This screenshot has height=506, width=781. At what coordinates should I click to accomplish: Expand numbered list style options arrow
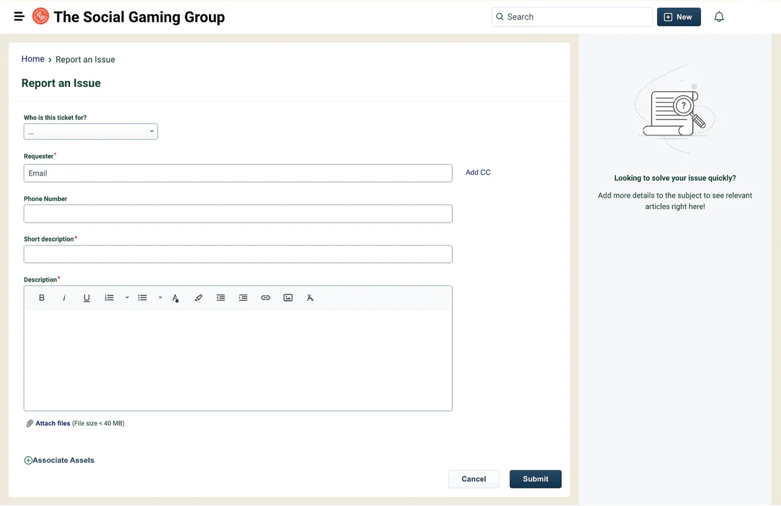127,298
